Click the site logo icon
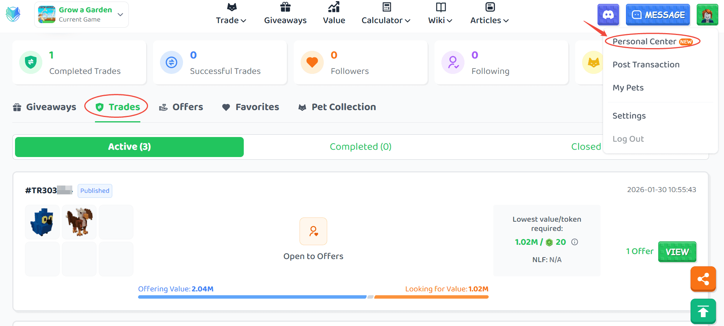The image size is (724, 326). [x=13, y=15]
